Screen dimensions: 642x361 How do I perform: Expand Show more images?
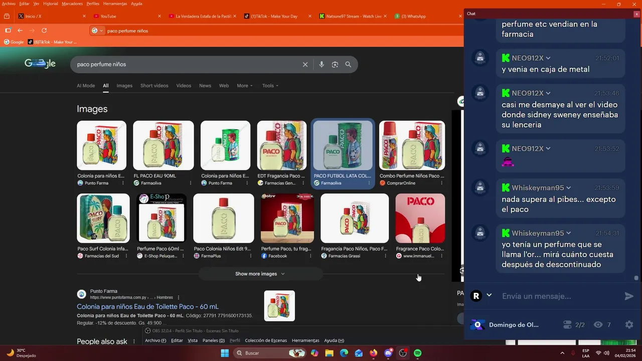coord(260,274)
